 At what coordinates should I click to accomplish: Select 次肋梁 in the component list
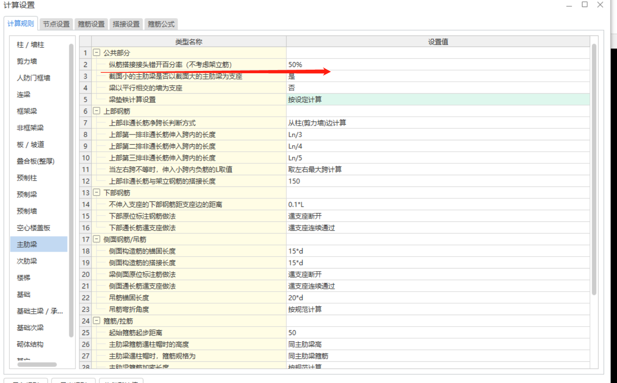tap(39, 261)
